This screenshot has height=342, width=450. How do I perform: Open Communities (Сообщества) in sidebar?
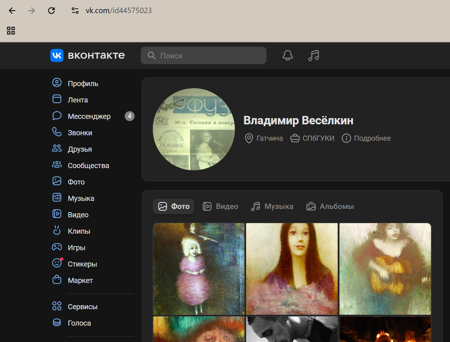pos(88,166)
